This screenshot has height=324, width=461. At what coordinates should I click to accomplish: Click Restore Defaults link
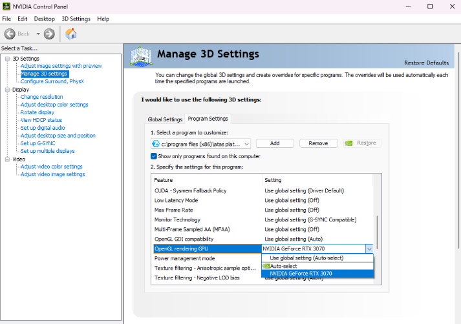(x=426, y=63)
